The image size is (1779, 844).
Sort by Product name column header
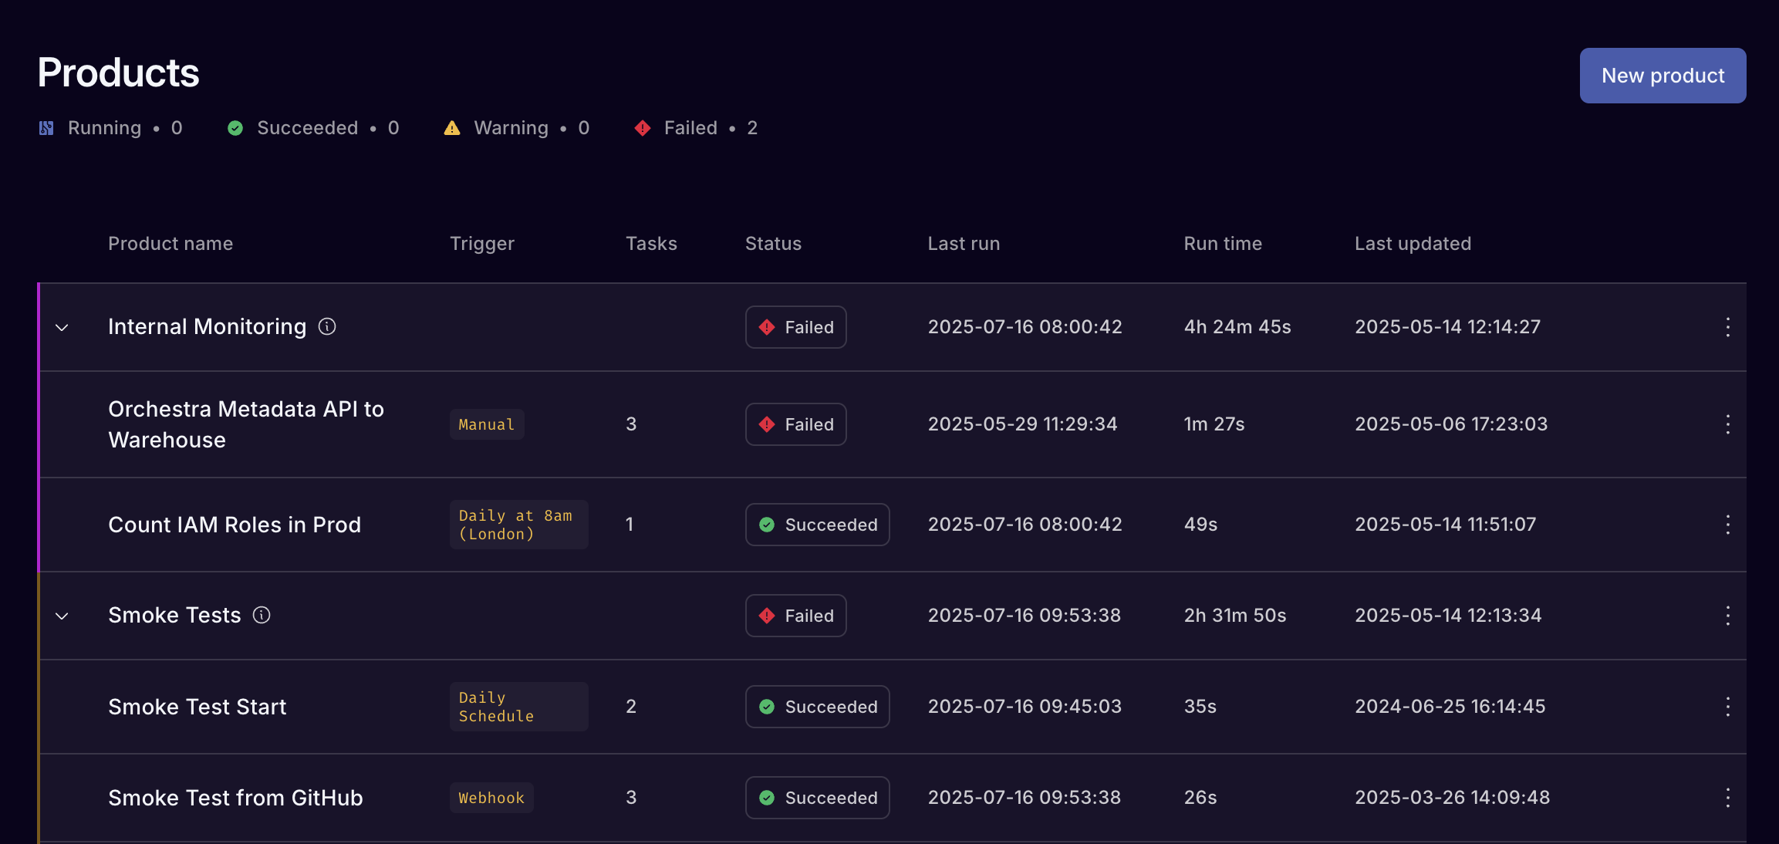pos(170,244)
